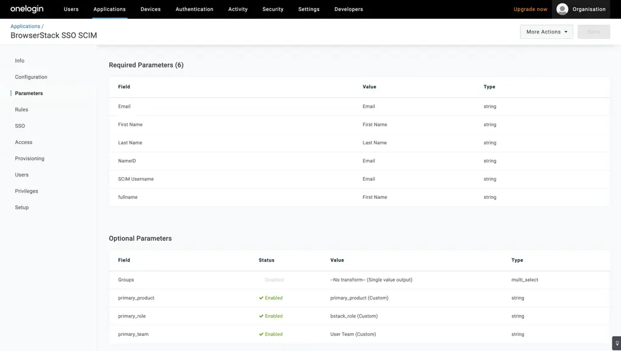Open the Groups optional parameter row

126,280
